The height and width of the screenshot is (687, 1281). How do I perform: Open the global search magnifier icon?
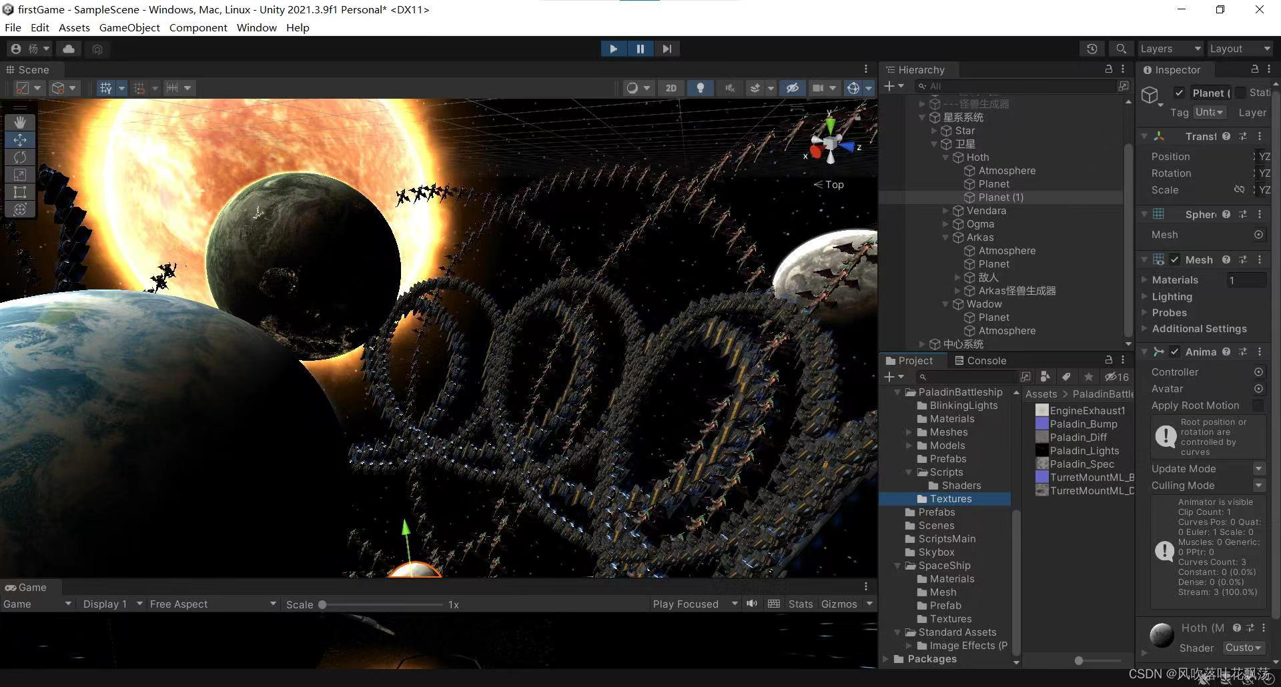pos(1121,49)
